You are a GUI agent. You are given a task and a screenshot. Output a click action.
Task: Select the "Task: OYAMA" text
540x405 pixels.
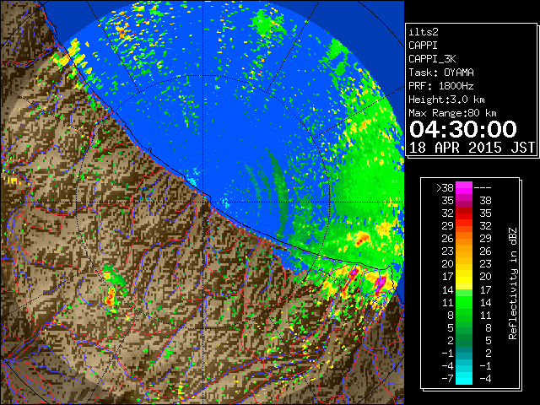click(441, 73)
